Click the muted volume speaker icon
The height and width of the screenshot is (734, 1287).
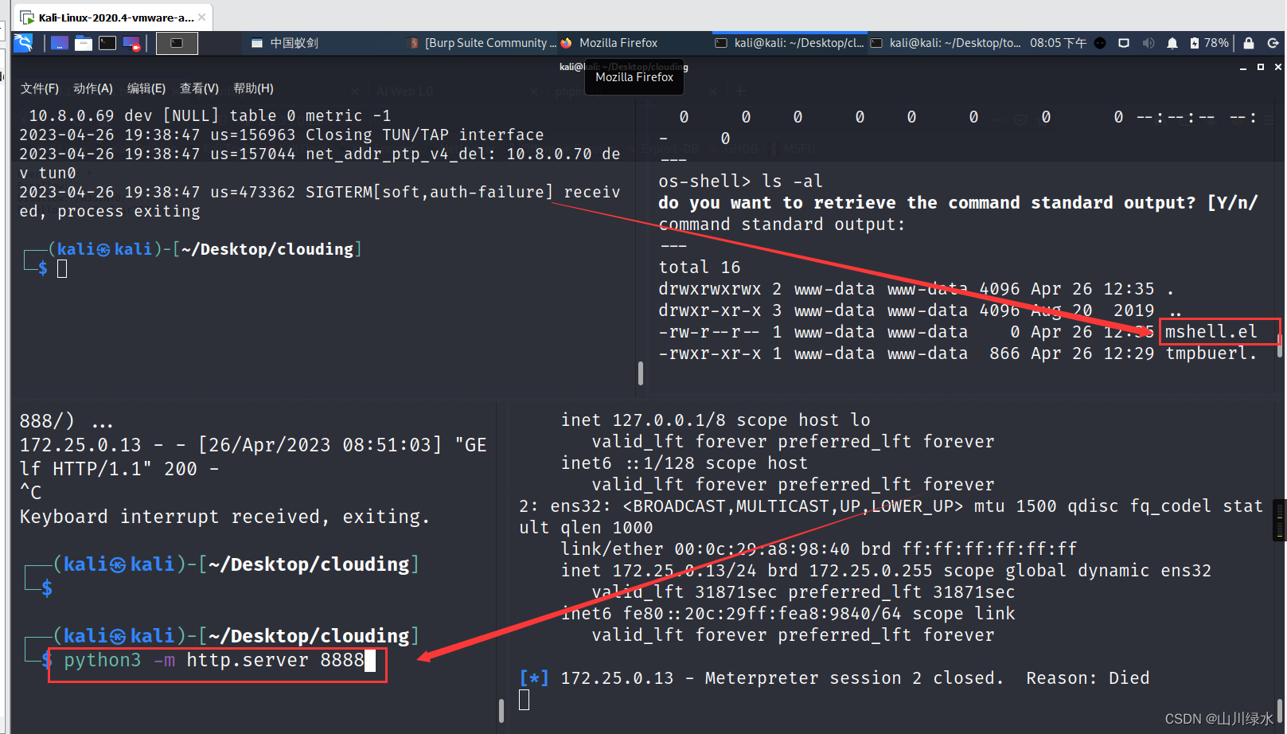pos(1148,43)
